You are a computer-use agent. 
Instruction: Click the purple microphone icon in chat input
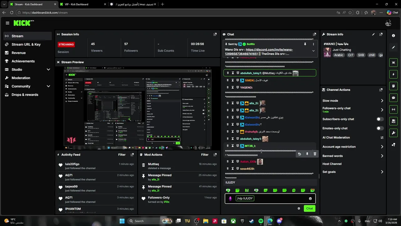[x=230, y=198]
